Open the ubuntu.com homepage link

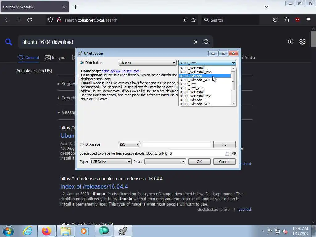120,71
